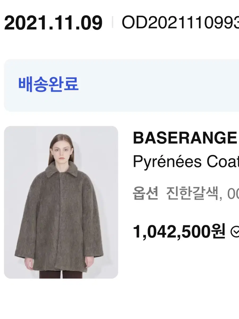Click the 1,042,500원 price text
Image resolution: width=239 pixels, height=319 pixels.
coord(179,231)
